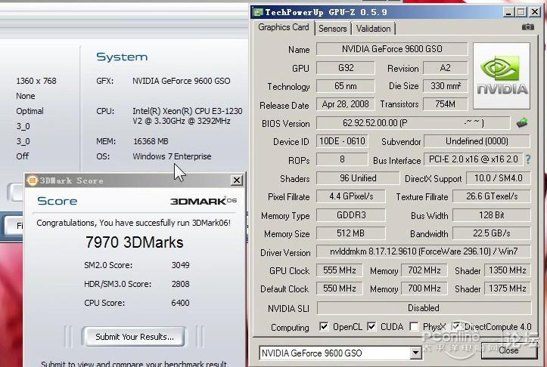The image size is (547, 367).
Task: Click the BIOS save chip icon
Action: point(522,122)
